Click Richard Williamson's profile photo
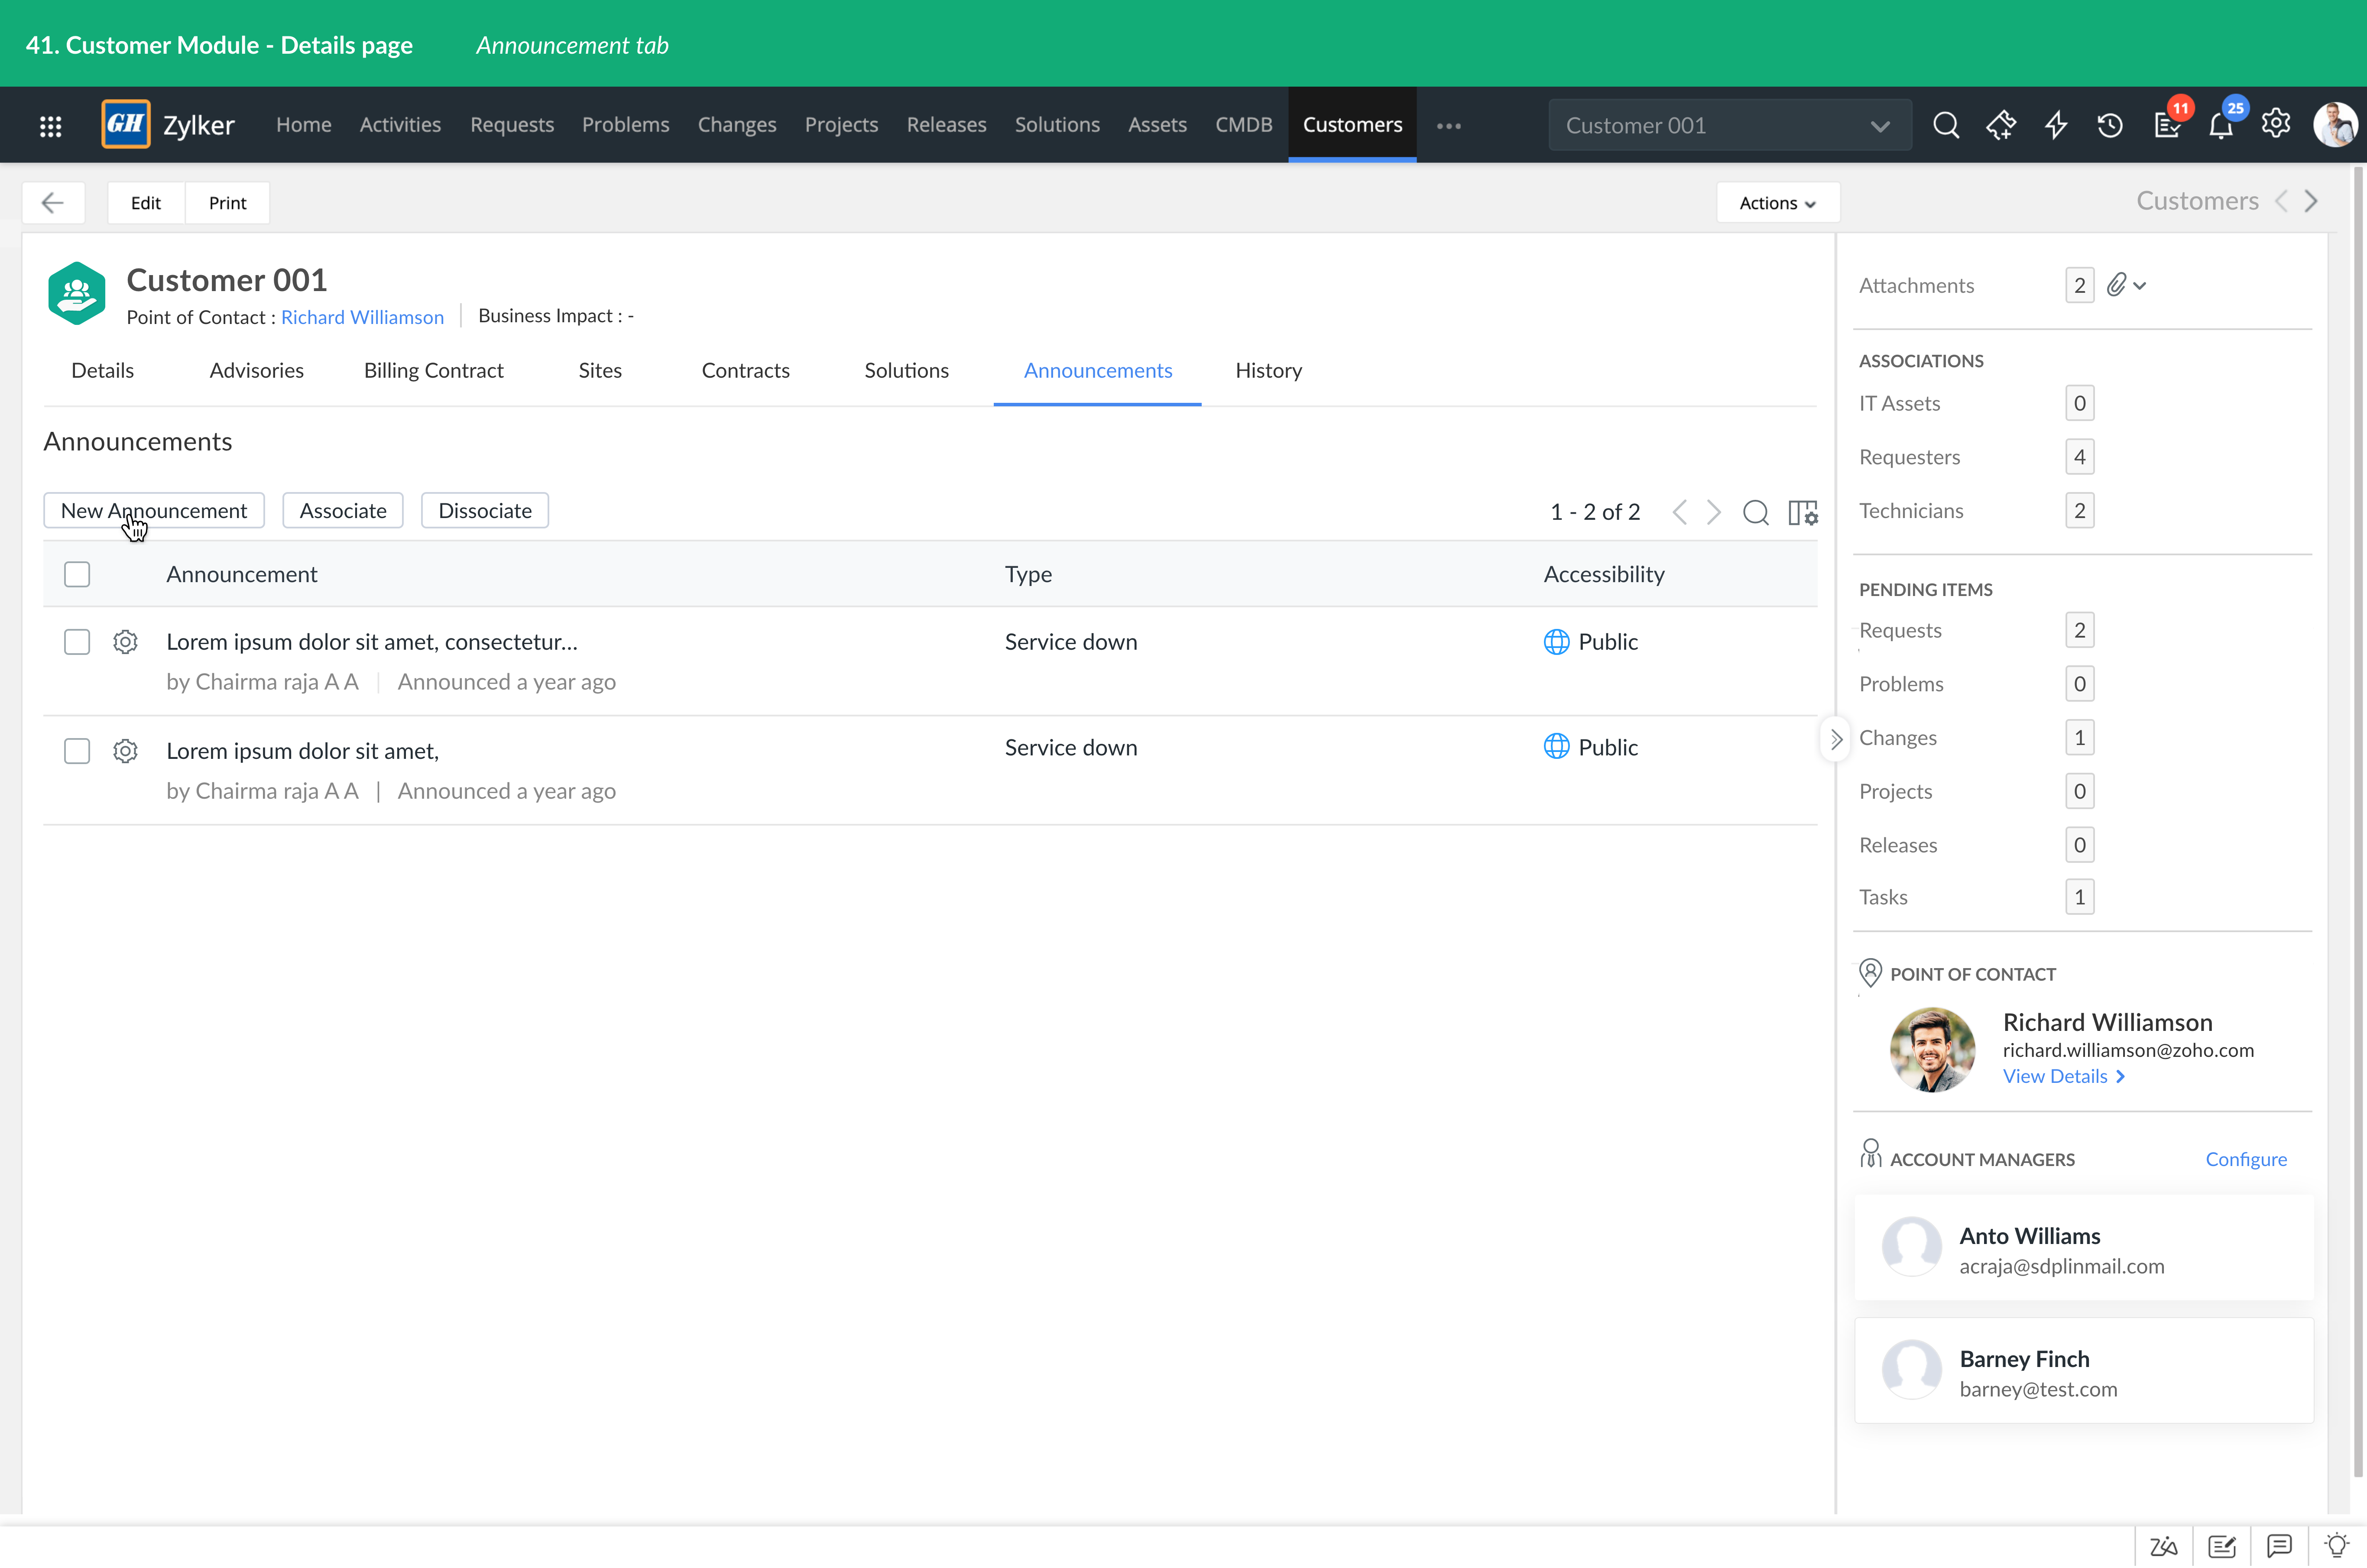 coord(1932,1050)
